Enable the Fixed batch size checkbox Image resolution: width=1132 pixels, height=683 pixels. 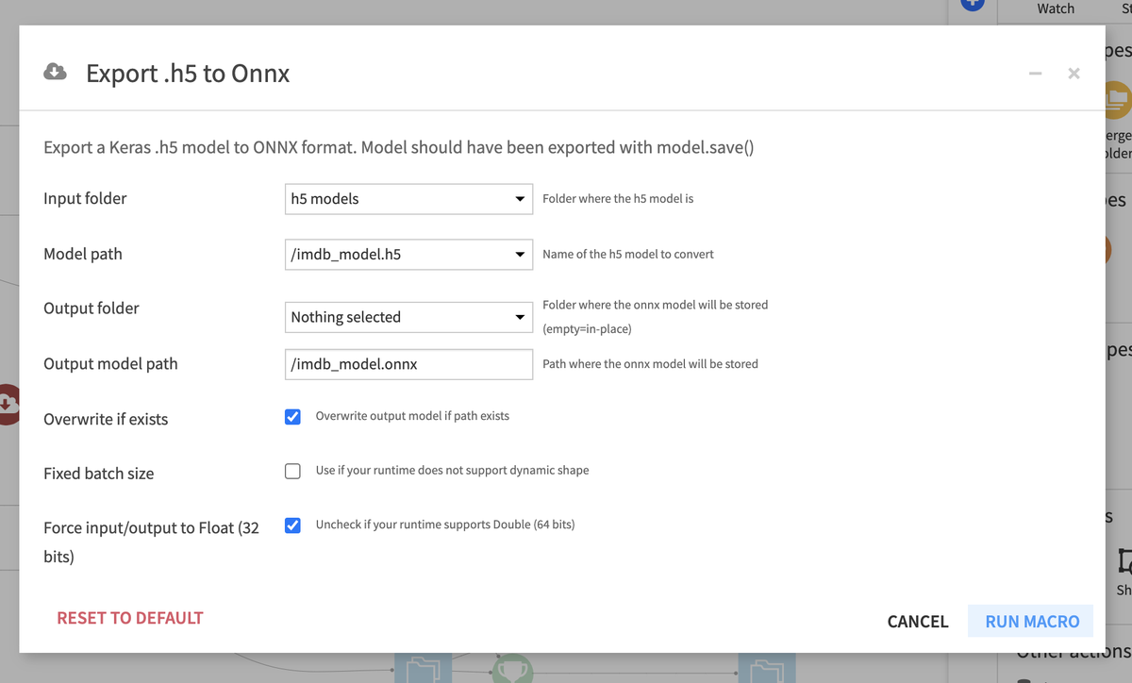(293, 471)
